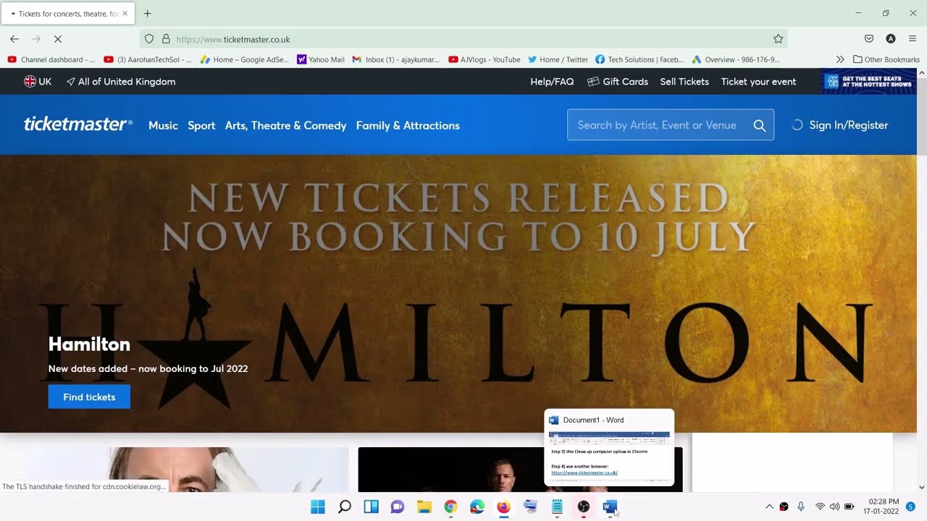Click the scrollbar down arrow
Image resolution: width=927 pixels, height=521 pixels.
pos(922,487)
